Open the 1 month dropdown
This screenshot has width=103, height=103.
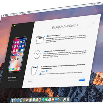pyautogui.click(x=44, y=71)
